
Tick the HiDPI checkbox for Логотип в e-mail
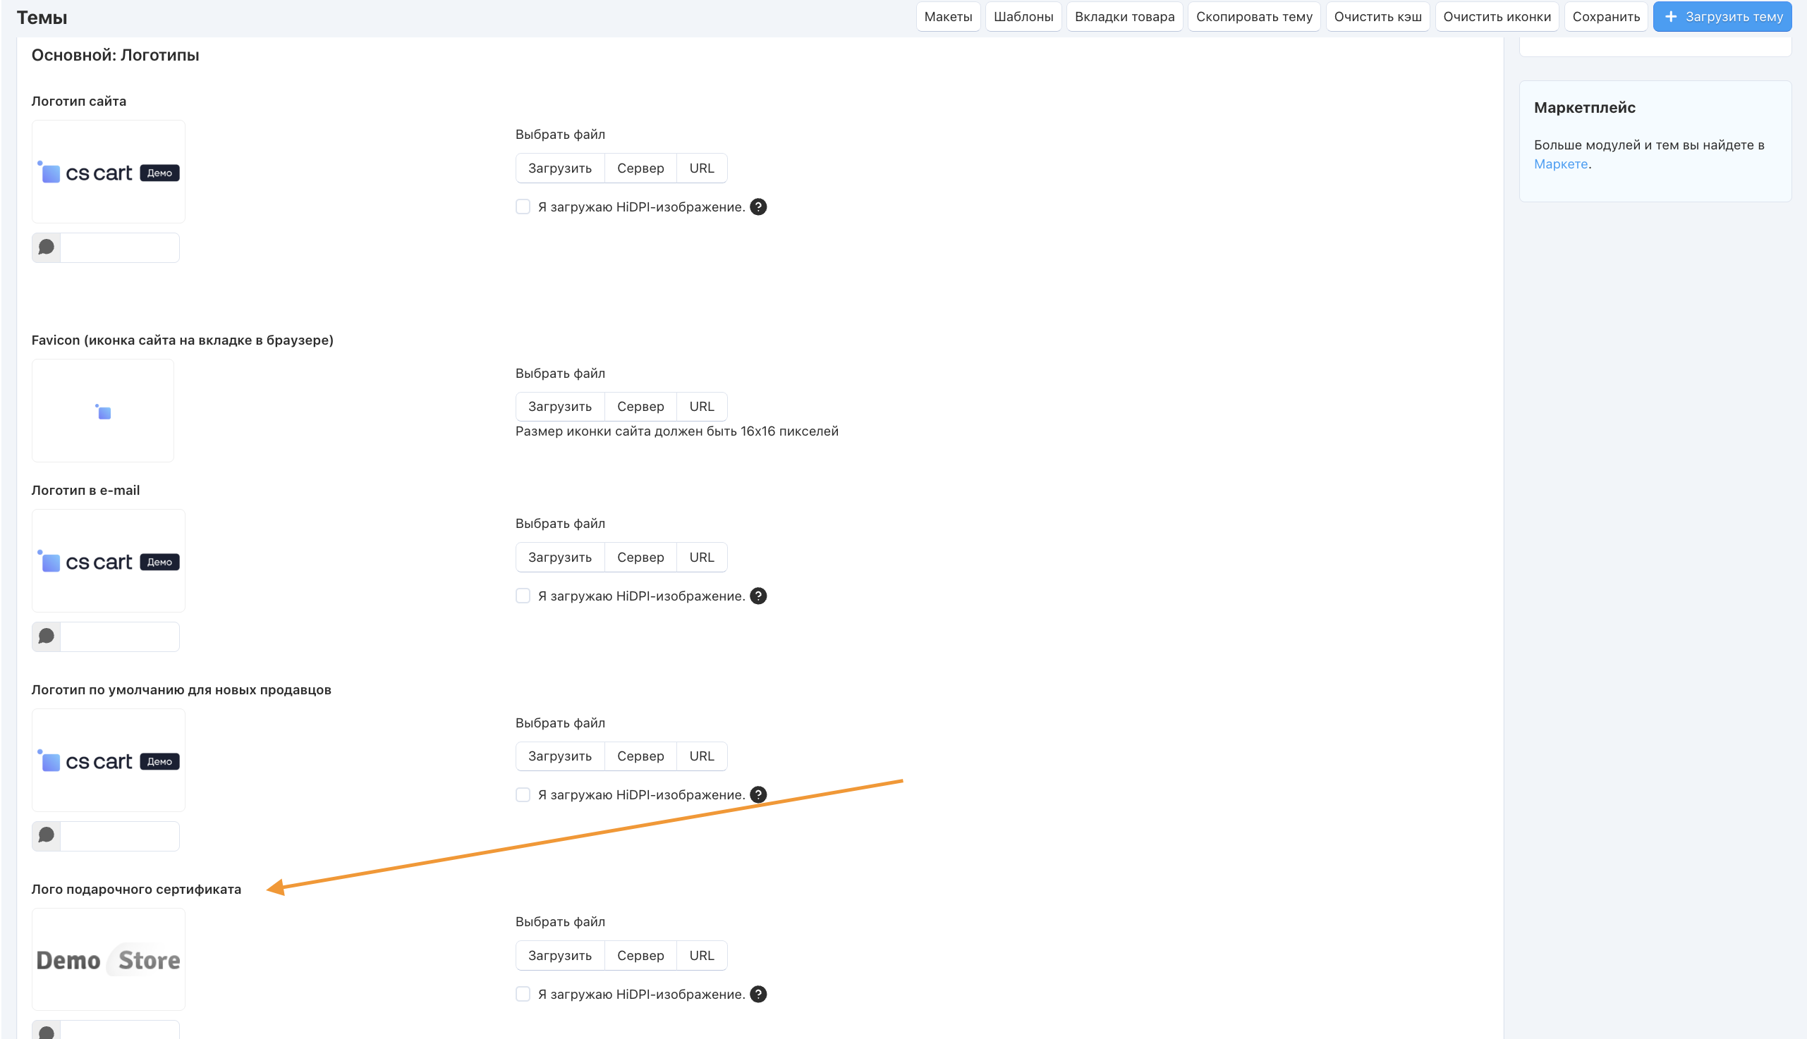coord(523,596)
